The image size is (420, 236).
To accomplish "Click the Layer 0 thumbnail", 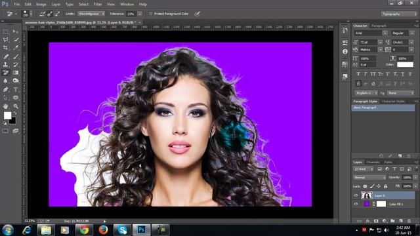I will [366, 195].
